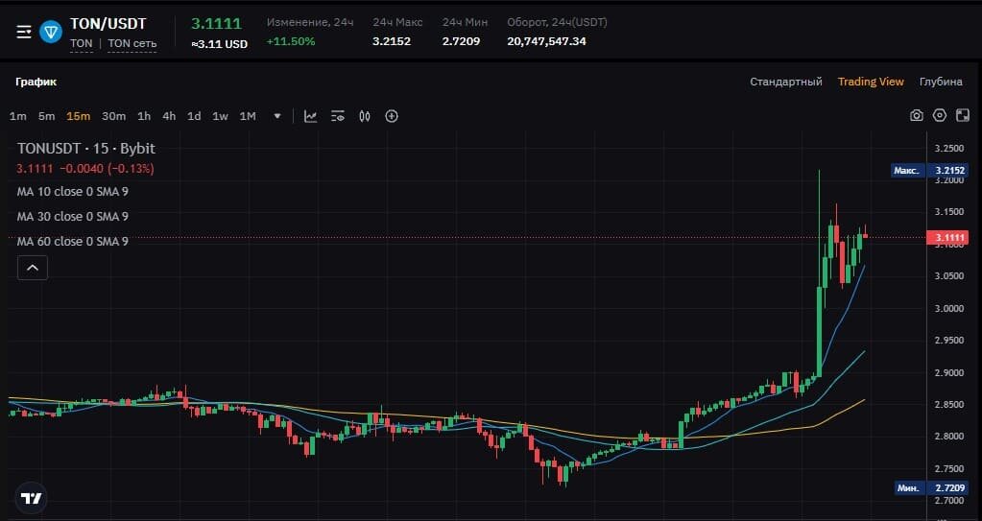982x521 pixels.
Task: Open chart settings hexagon icon
Action: pos(940,115)
